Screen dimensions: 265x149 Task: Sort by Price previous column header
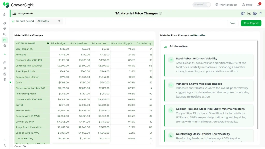click(79, 43)
